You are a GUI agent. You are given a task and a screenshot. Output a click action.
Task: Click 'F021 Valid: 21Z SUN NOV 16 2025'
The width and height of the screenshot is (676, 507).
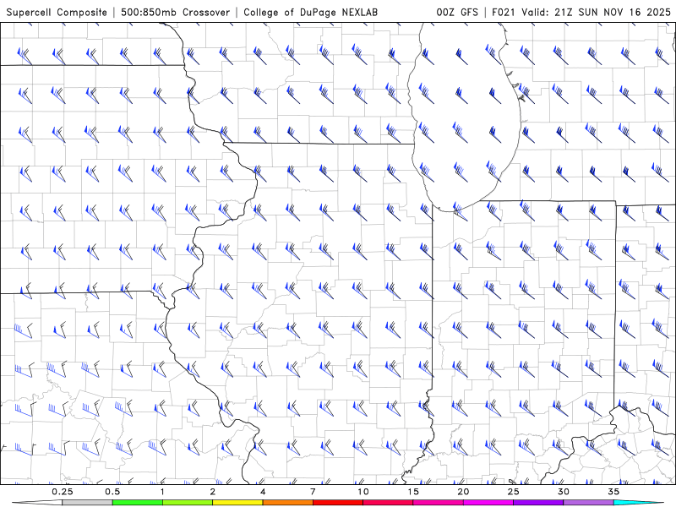(581, 13)
